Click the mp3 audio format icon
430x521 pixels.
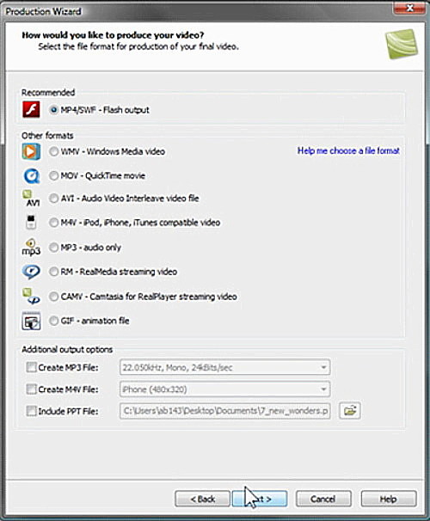coord(31,248)
